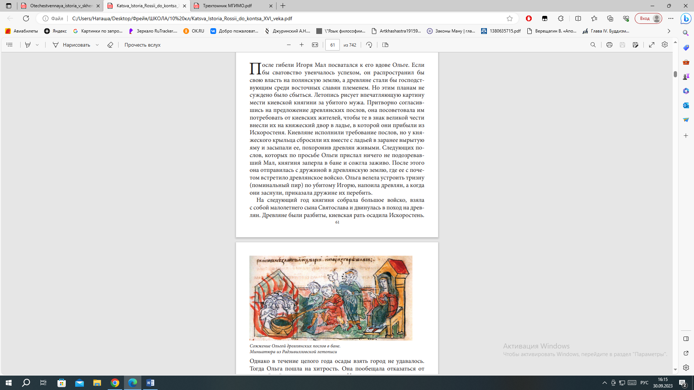Rotate the PDF page
The width and height of the screenshot is (694, 390).
[369, 45]
